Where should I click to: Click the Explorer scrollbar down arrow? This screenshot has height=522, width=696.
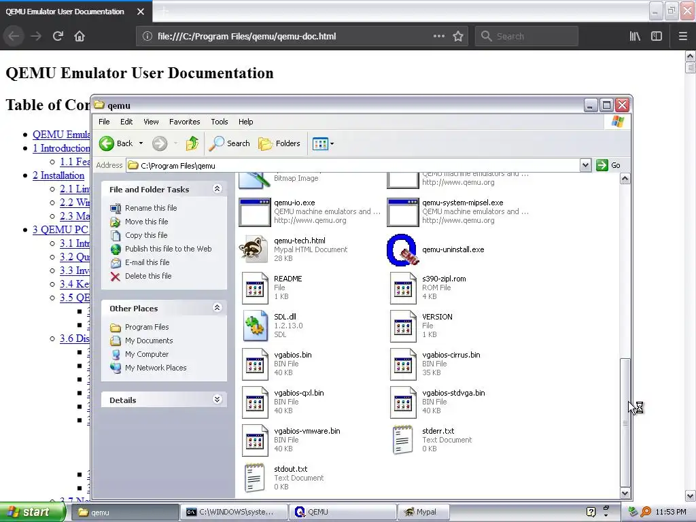[x=625, y=493]
